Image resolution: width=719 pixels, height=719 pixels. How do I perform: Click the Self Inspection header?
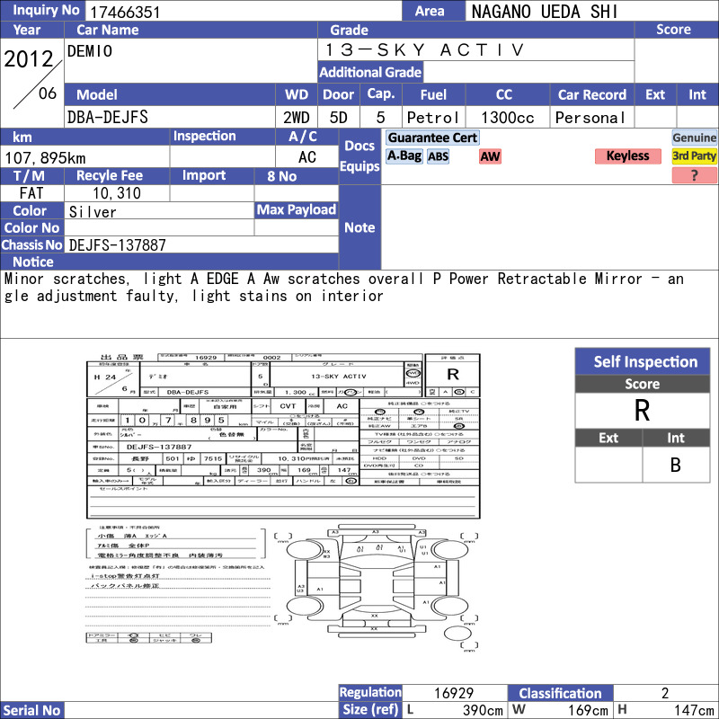click(x=643, y=362)
